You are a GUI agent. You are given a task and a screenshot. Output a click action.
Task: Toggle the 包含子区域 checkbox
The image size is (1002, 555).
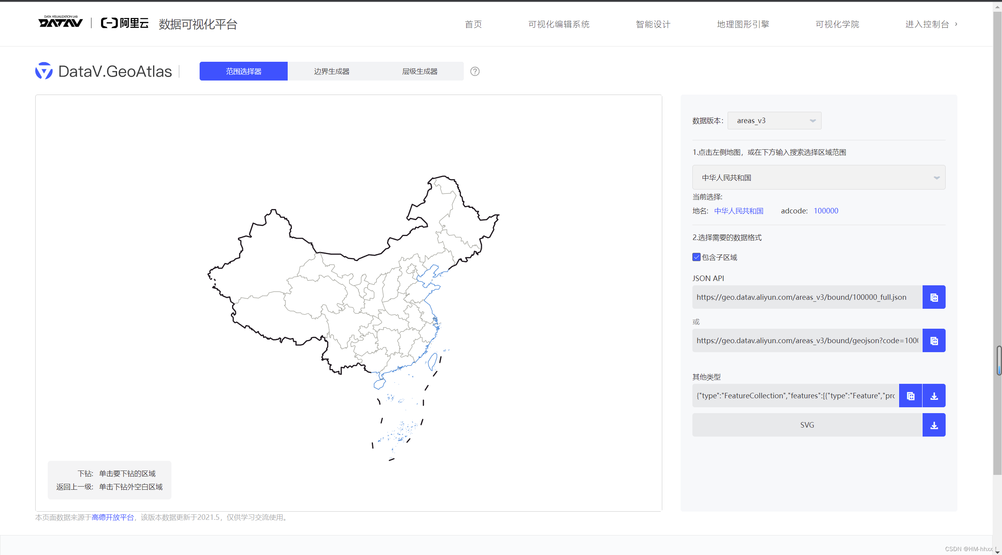pyautogui.click(x=696, y=257)
